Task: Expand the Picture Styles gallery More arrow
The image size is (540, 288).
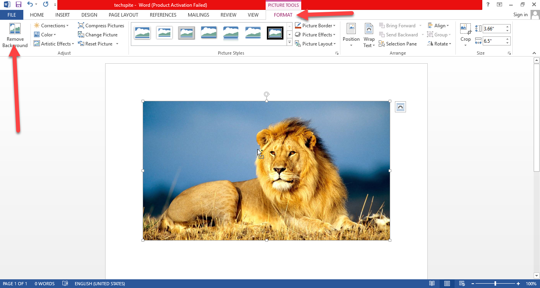Action: 289,42
